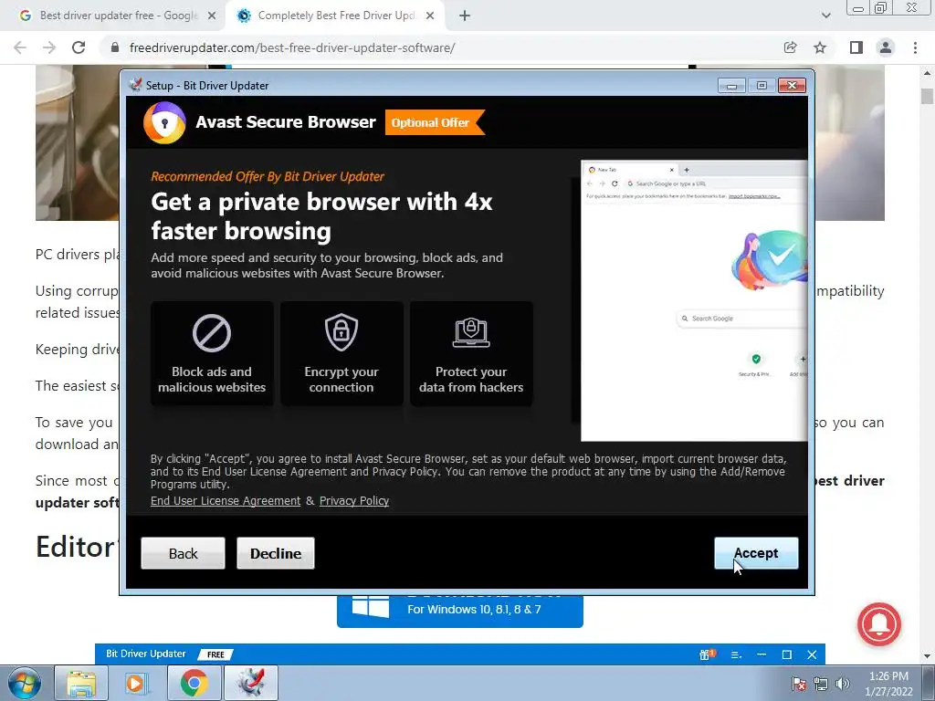This screenshot has height=701, width=935.
Task: Close the Bit Driver Updater bottom window
Action: (812, 654)
